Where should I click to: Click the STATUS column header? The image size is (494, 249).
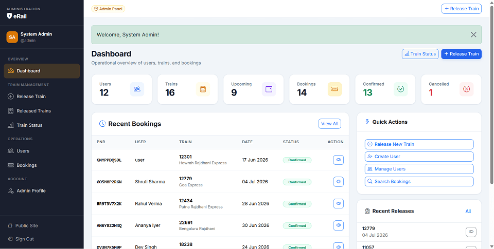click(x=291, y=142)
